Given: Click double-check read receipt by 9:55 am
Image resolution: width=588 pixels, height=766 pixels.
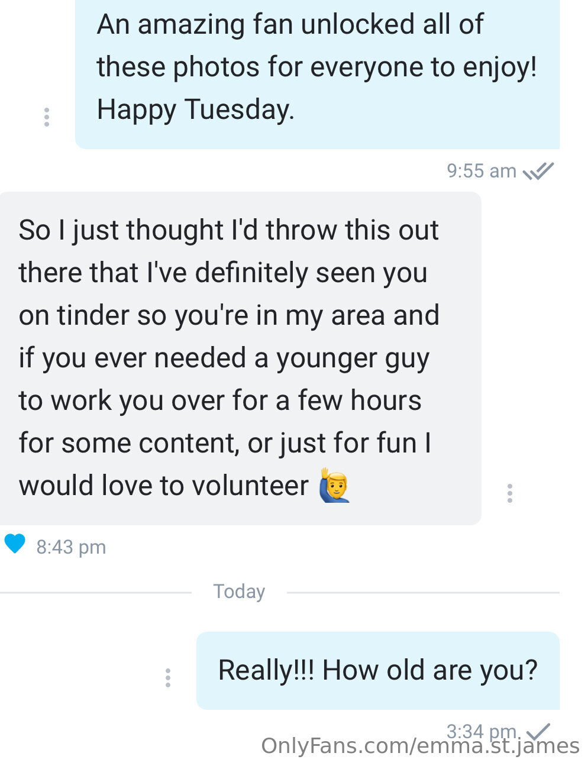Looking at the screenshot, I should click(538, 171).
